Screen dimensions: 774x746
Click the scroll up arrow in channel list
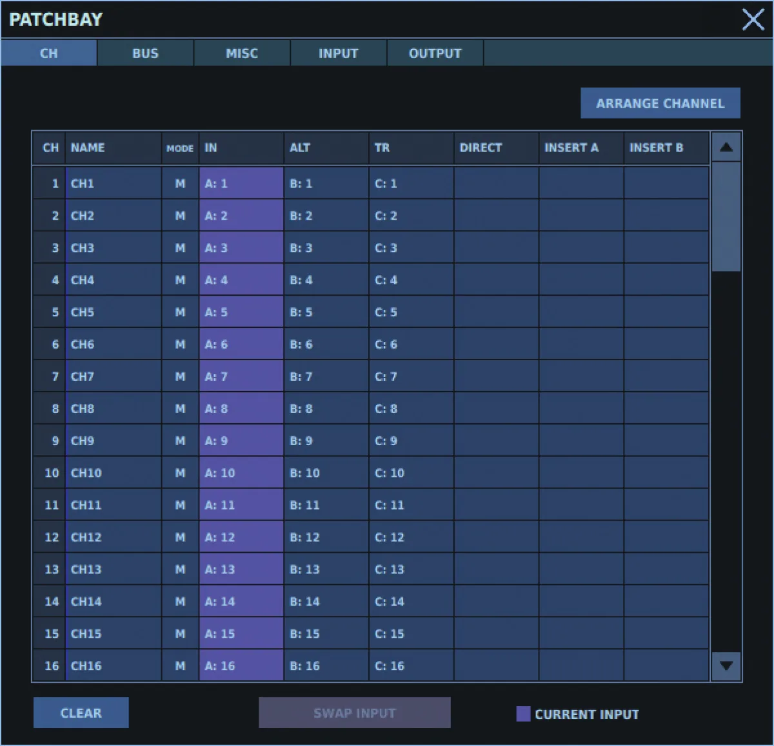(726, 148)
